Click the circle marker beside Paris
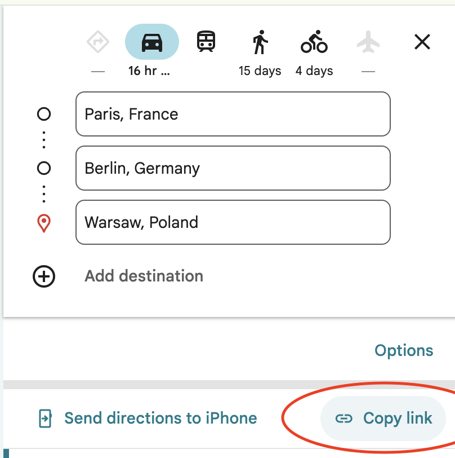 coord(44,114)
